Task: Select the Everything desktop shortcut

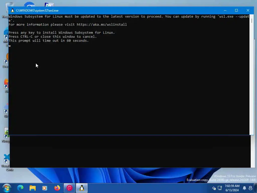Action: pyautogui.click(x=6, y=61)
